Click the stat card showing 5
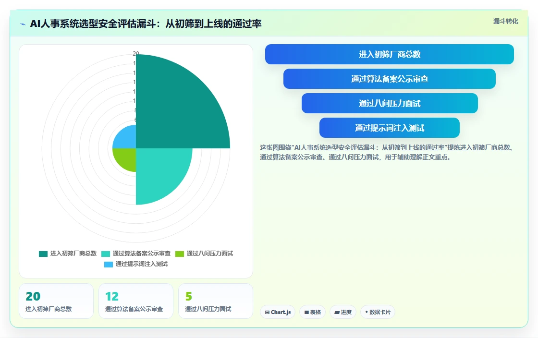This screenshot has height=338, width=538. (216, 301)
